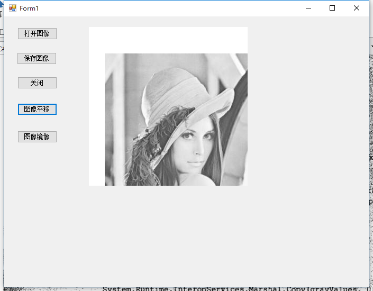Close the Form1 window with X
This screenshot has height=291, width=373.
357,8
